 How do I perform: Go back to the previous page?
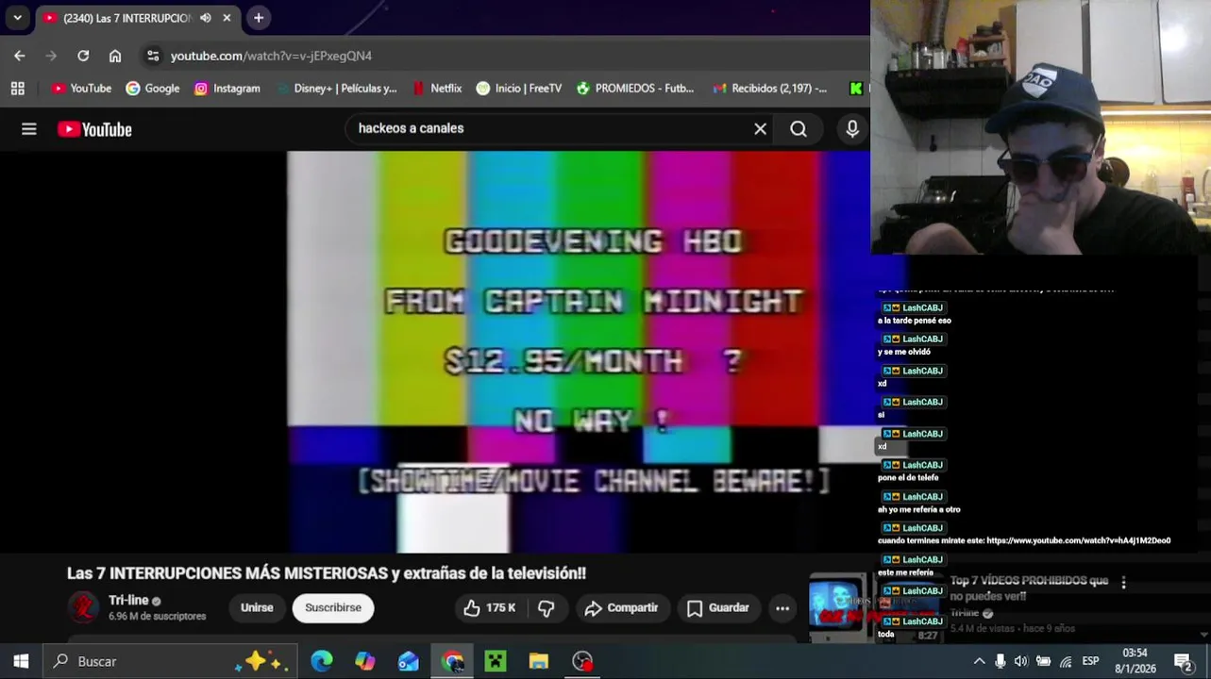click(19, 56)
